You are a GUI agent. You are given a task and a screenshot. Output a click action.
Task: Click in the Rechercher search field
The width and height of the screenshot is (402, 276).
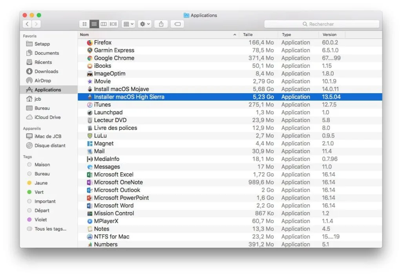coord(322,24)
